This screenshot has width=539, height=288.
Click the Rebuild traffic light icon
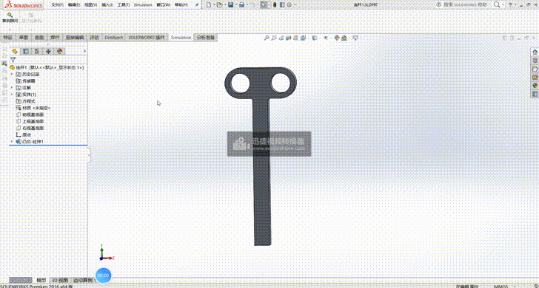click(x=275, y=5)
